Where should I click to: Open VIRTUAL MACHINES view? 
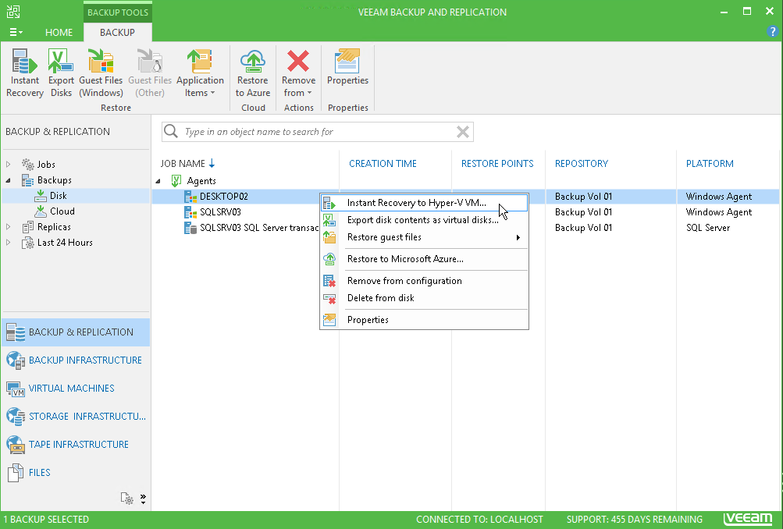click(x=76, y=389)
